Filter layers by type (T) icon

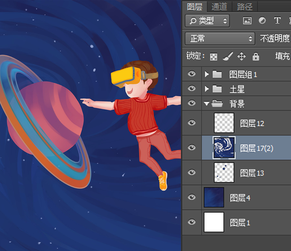(277, 20)
